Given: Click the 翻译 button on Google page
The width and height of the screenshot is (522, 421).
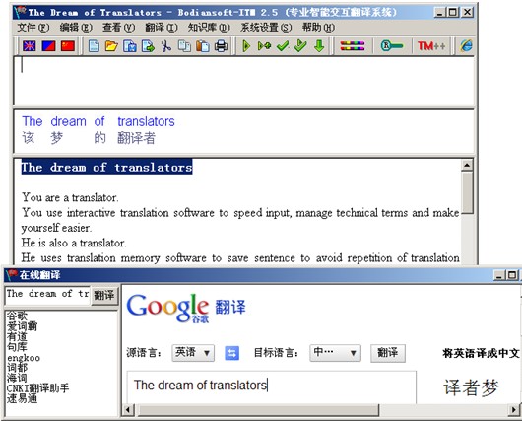Looking at the screenshot, I should (x=388, y=353).
